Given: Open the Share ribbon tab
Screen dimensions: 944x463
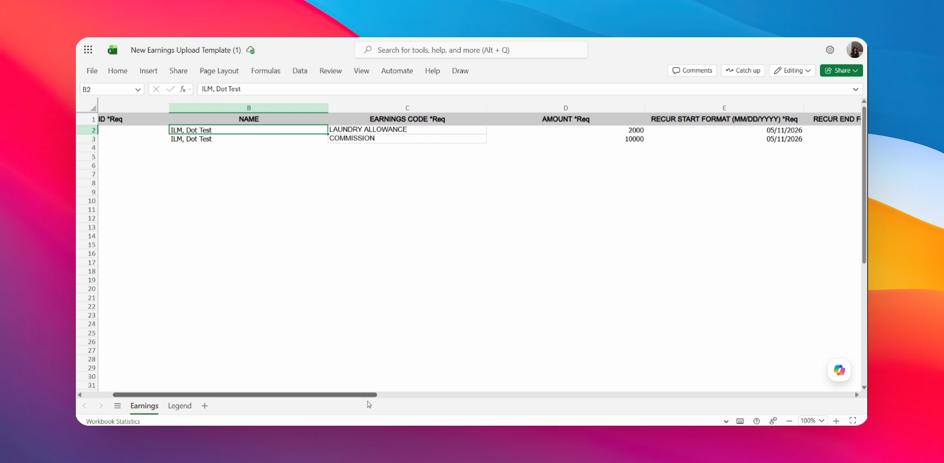Looking at the screenshot, I should click(x=179, y=71).
